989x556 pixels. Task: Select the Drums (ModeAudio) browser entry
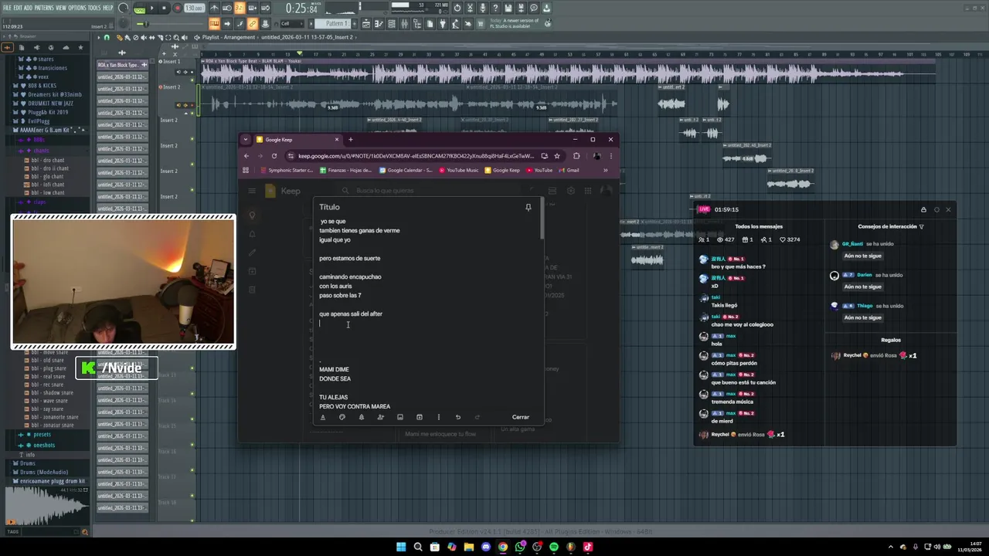(44, 472)
